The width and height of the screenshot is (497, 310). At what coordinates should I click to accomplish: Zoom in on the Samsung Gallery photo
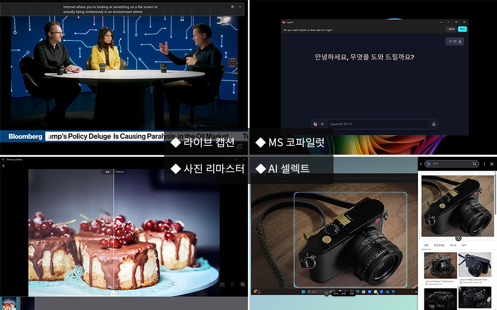[x=243, y=285]
